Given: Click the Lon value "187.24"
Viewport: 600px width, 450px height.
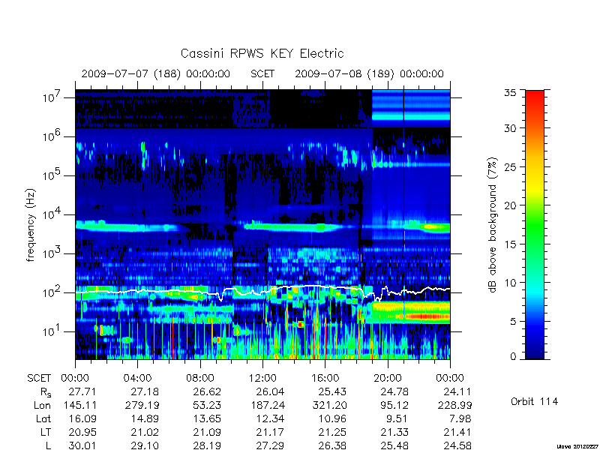Looking at the screenshot, I should pyautogui.click(x=268, y=405).
